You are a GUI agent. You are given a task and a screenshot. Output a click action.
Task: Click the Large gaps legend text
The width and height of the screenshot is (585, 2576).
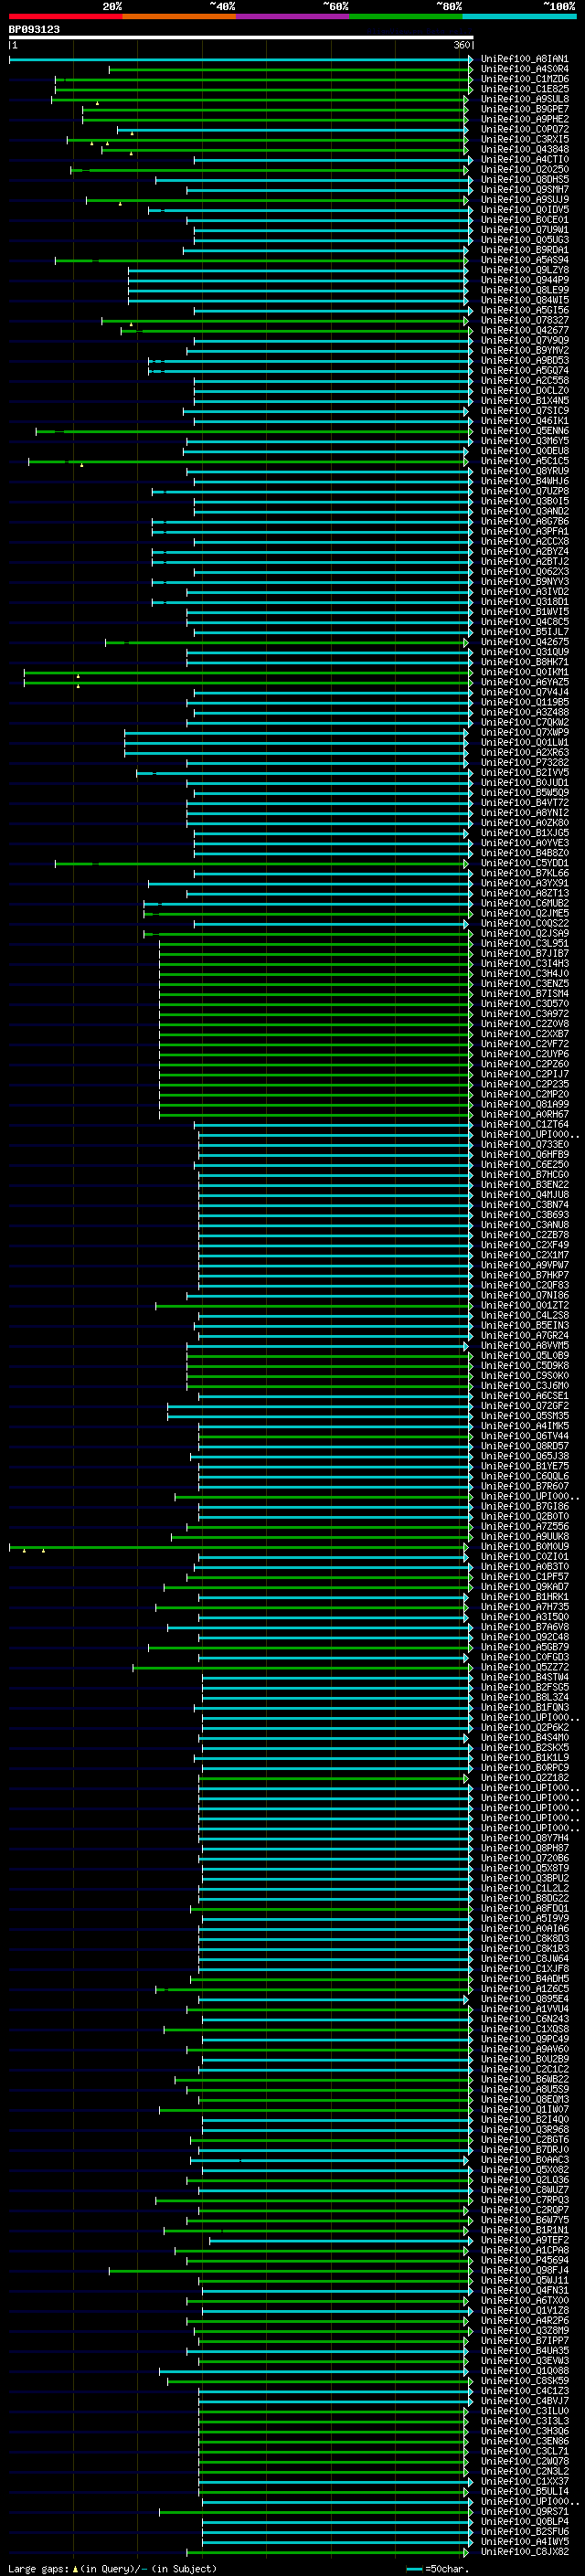[112, 2568]
